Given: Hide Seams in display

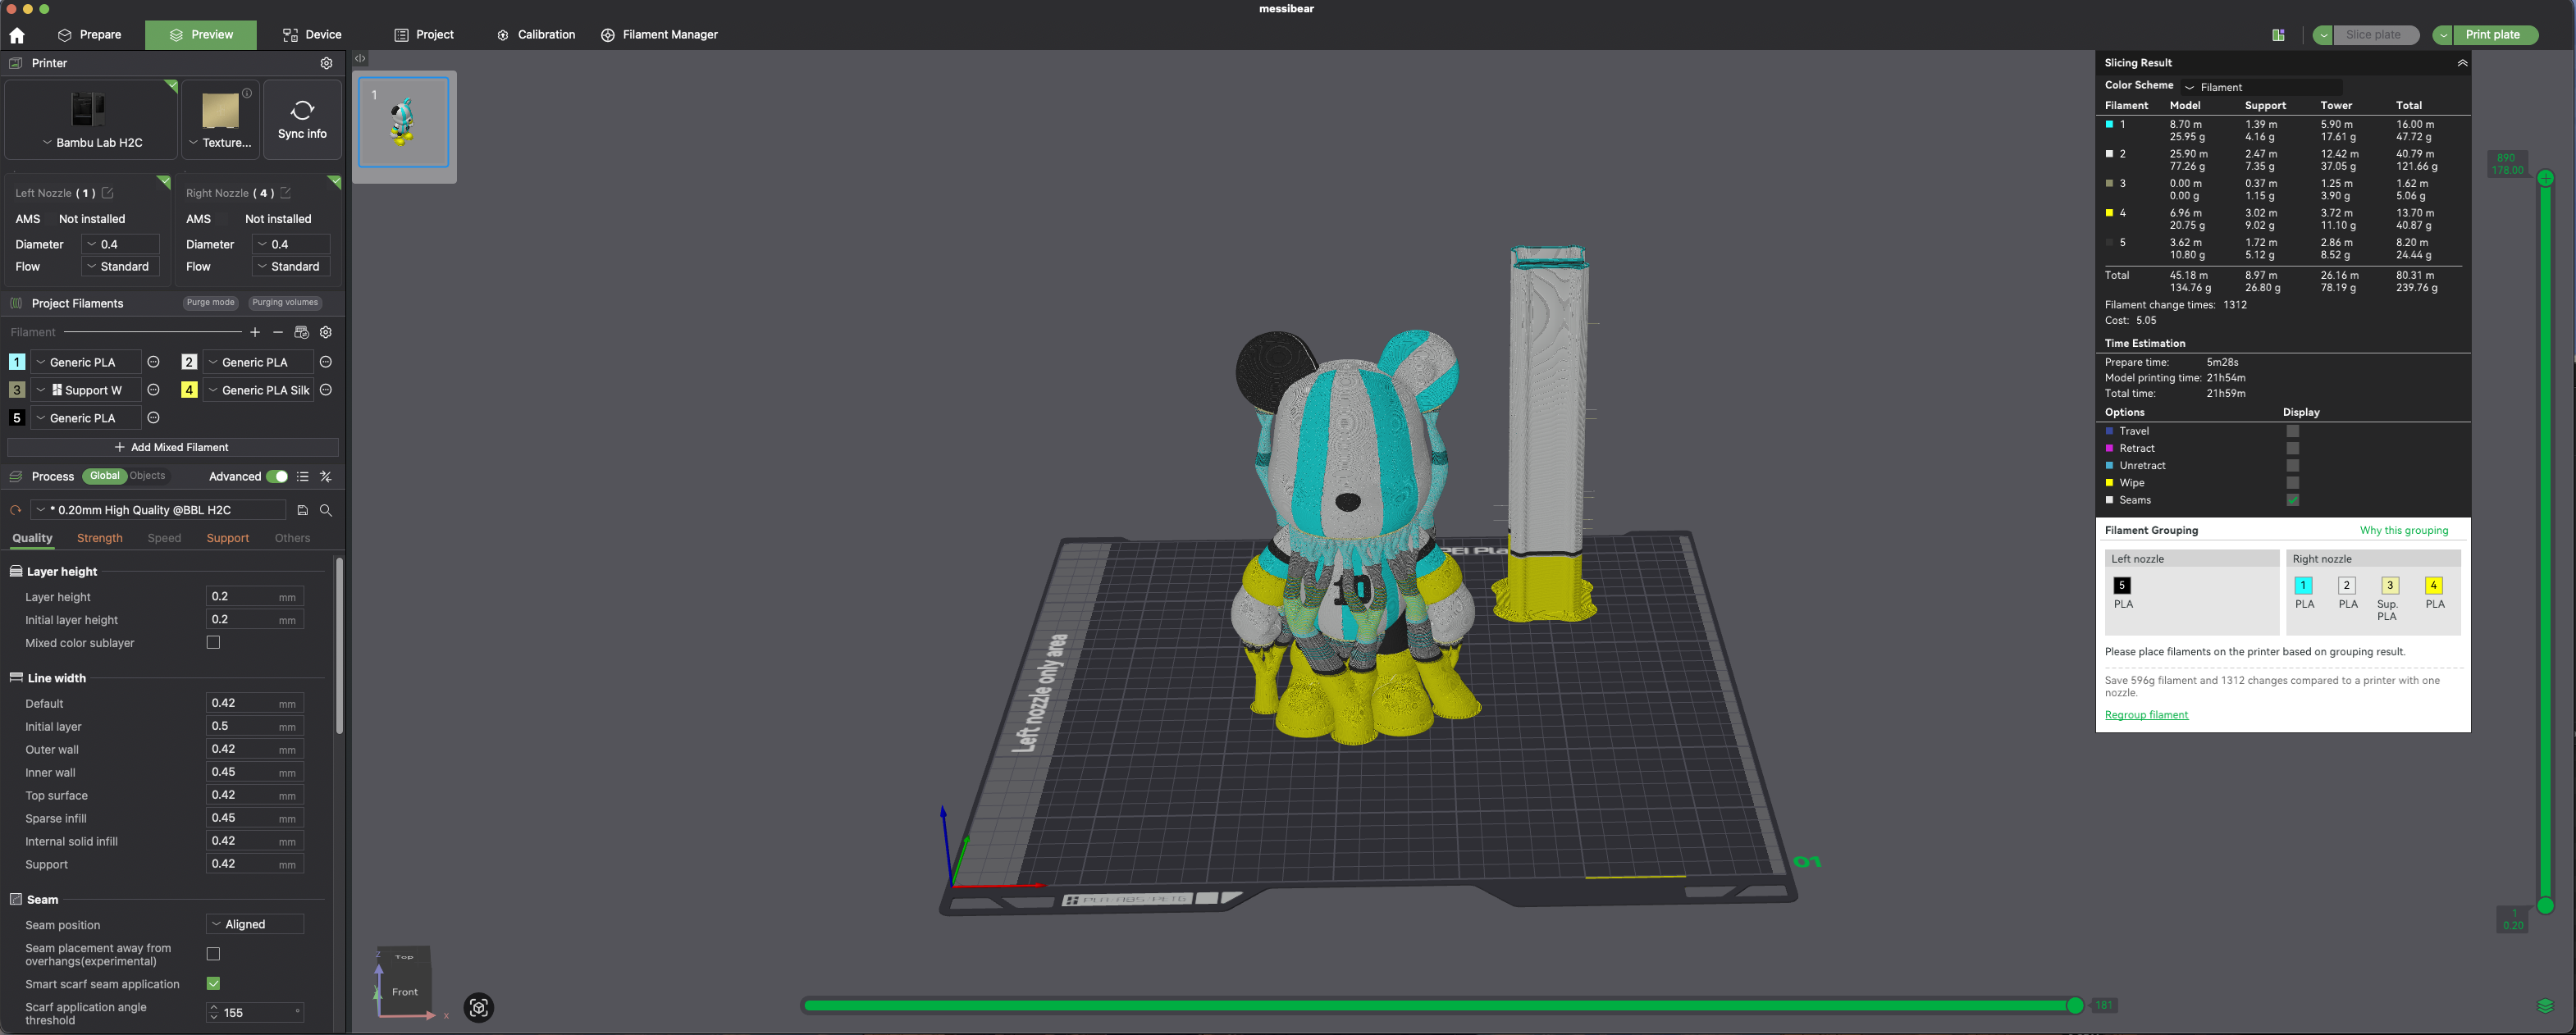Looking at the screenshot, I should click(x=2293, y=500).
